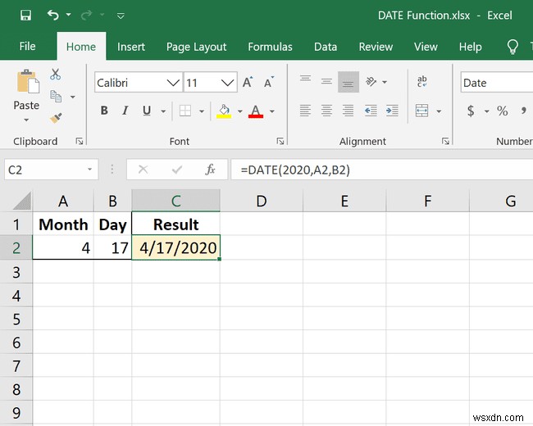Expand the Font Color palette arrow
This screenshot has height=426, width=533.
tap(272, 111)
